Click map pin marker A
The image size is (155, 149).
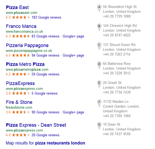click(99, 8)
